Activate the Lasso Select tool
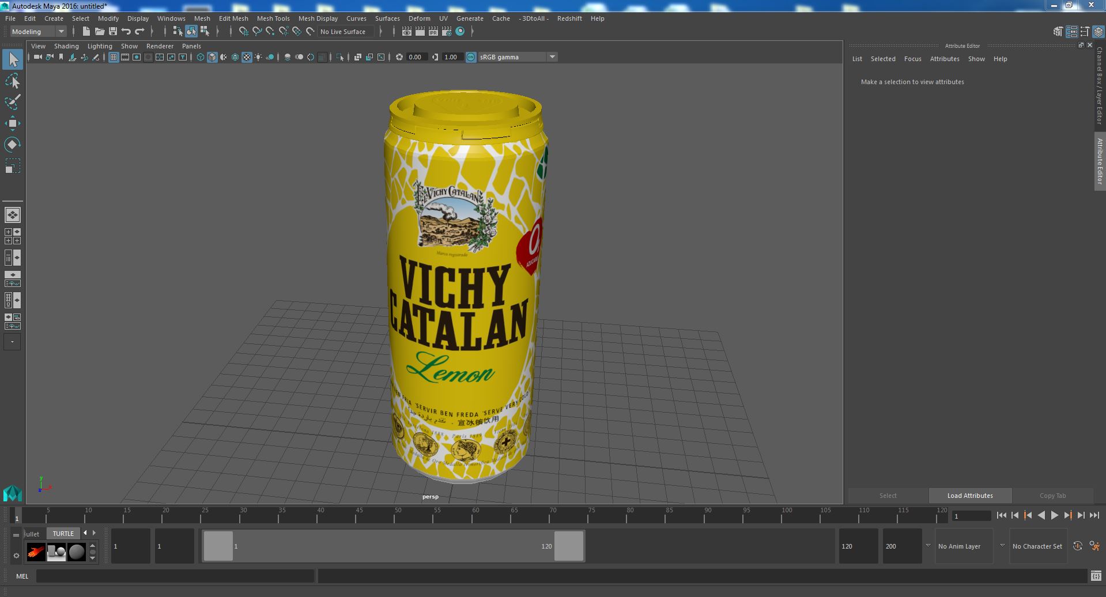This screenshot has height=597, width=1106. click(13, 81)
